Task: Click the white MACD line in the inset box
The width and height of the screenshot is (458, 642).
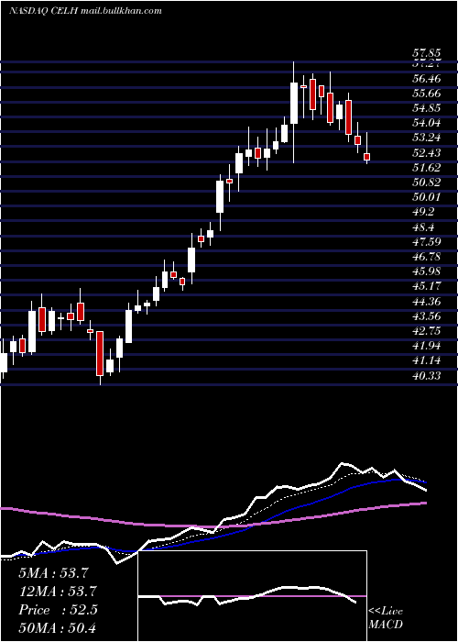Action: click(x=247, y=596)
